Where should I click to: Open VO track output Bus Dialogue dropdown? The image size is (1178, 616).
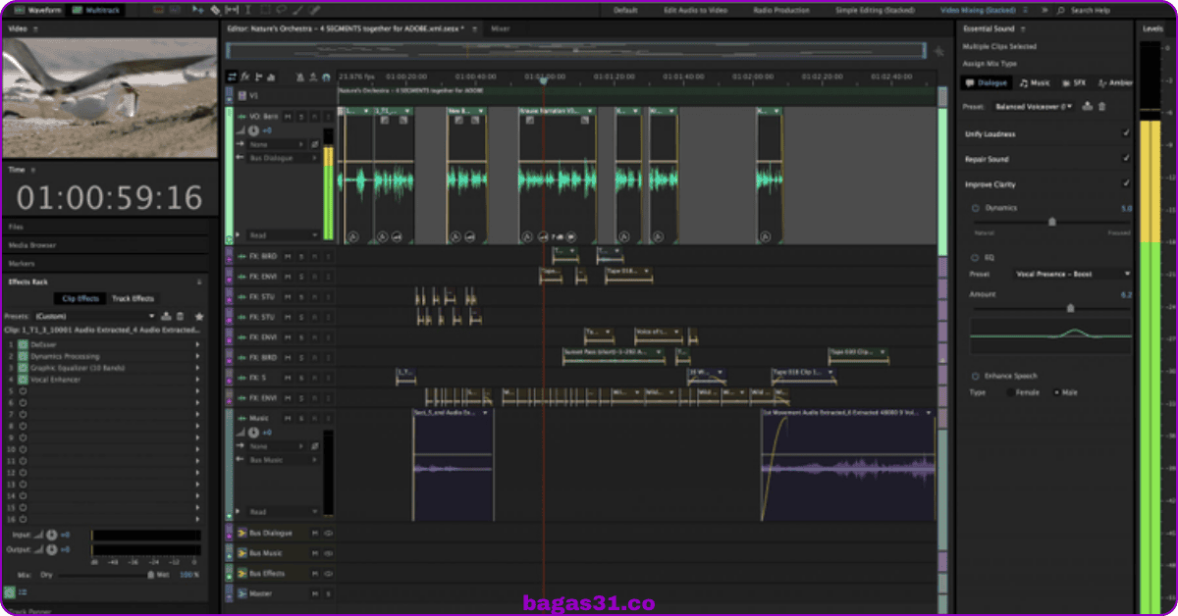pyautogui.click(x=284, y=158)
